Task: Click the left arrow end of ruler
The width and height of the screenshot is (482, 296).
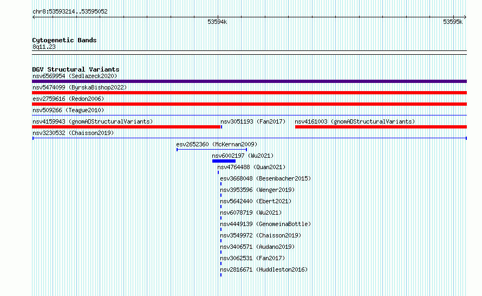Action: [34, 17]
